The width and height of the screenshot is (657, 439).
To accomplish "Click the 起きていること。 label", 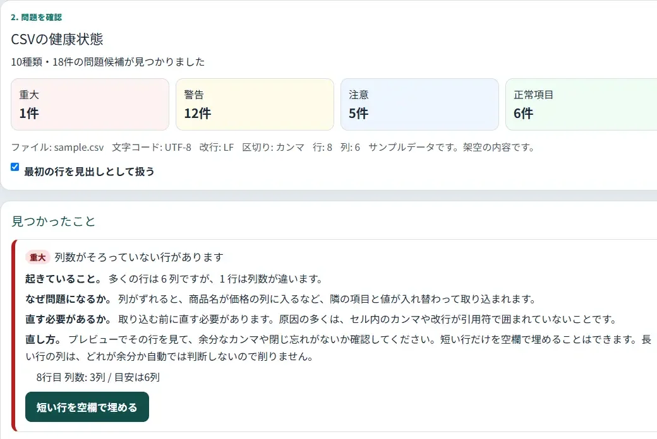I will [64, 279].
